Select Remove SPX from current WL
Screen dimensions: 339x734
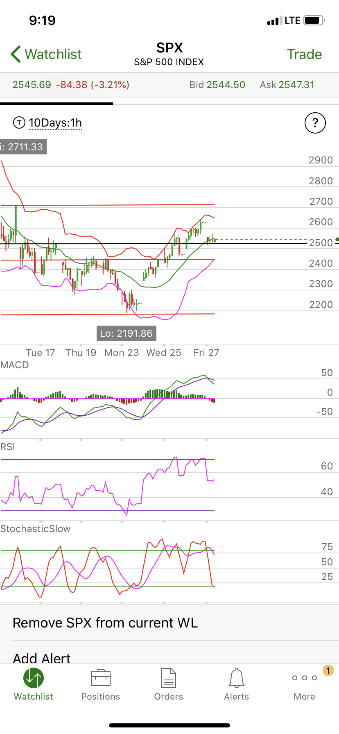click(x=169, y=623)
